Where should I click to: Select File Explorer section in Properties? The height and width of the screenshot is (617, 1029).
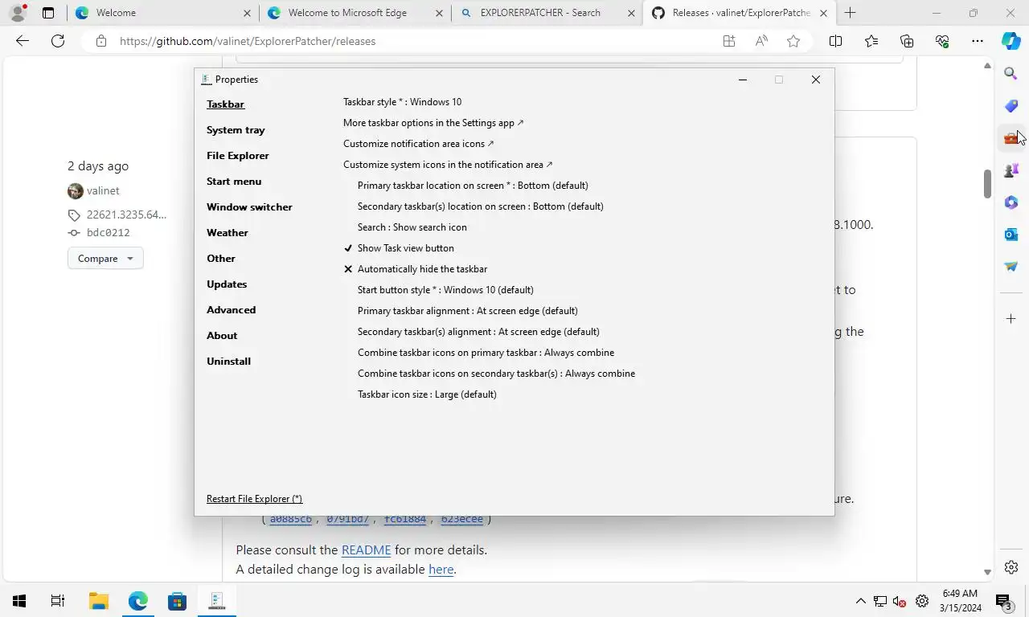pos(238,156)
